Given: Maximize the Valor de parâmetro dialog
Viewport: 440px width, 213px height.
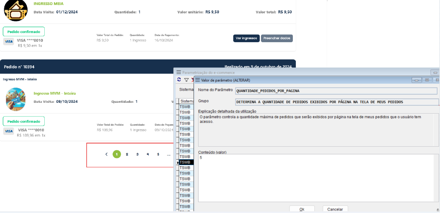Looking at the screenshot, I should 427,80.
